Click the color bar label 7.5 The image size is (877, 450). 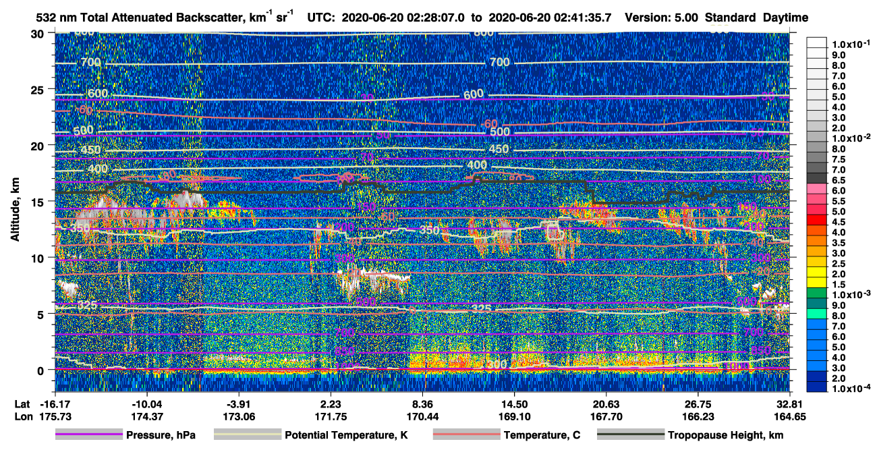(838, 159)
